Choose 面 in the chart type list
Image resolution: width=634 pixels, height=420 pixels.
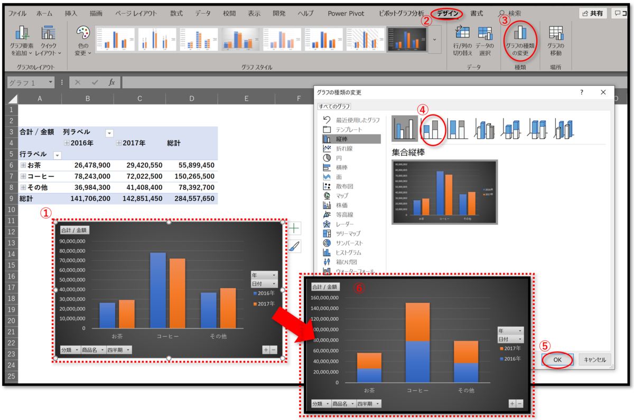[351, 177]
